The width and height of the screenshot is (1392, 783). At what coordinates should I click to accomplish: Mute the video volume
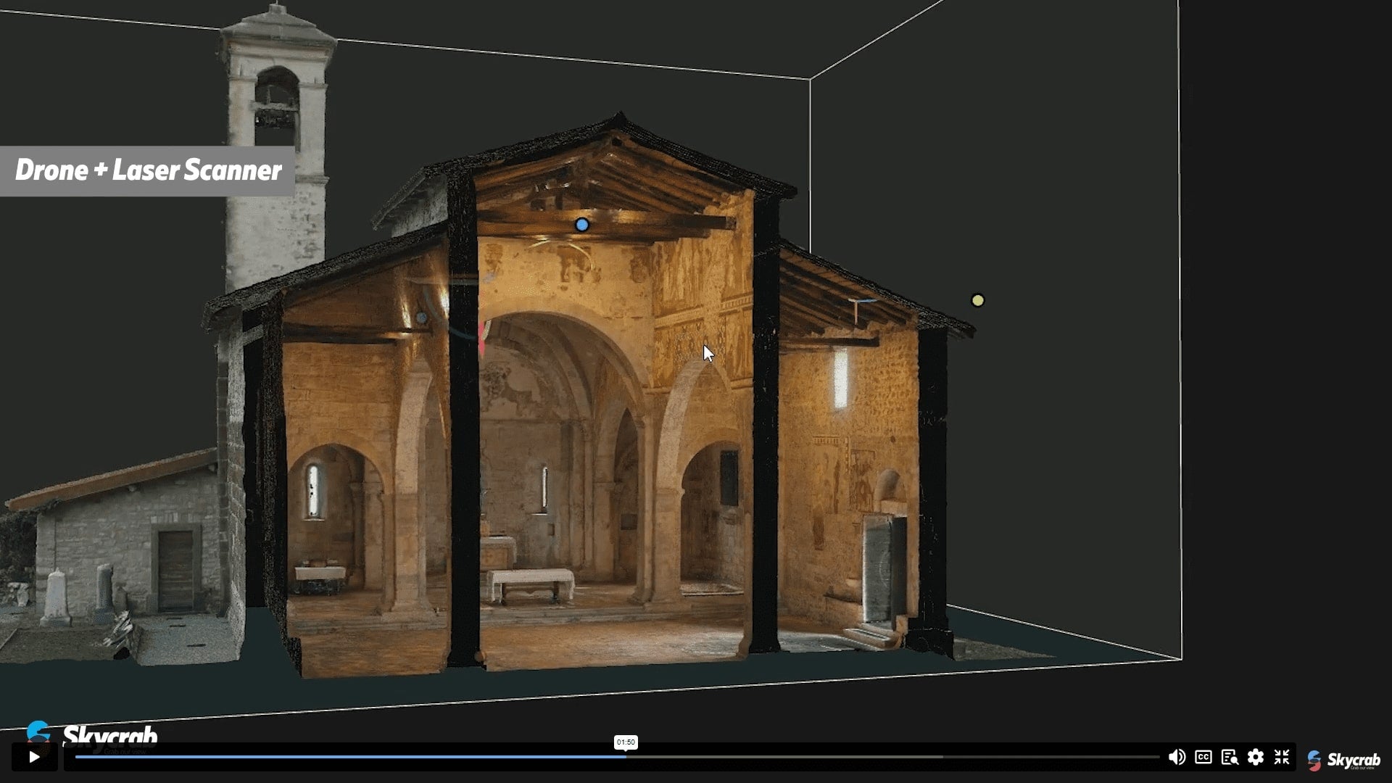[1177, 757]
